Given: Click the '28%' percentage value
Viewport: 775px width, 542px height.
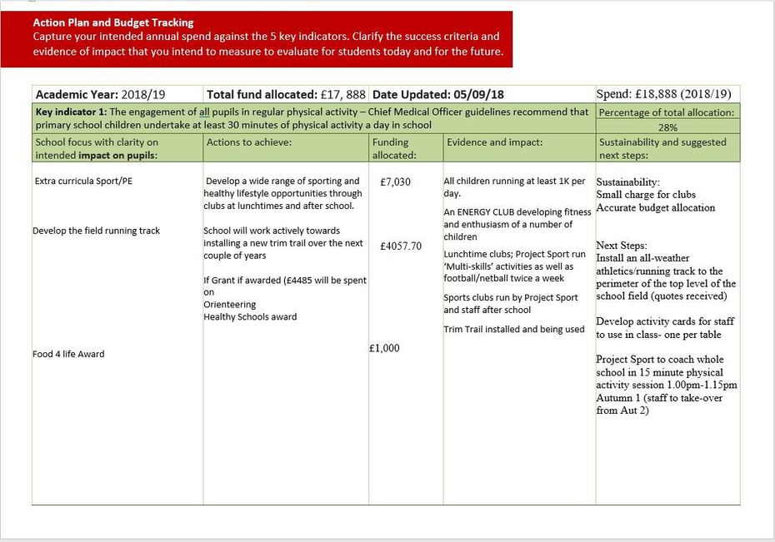Looking at the screenshot, I should coord(667,127).
